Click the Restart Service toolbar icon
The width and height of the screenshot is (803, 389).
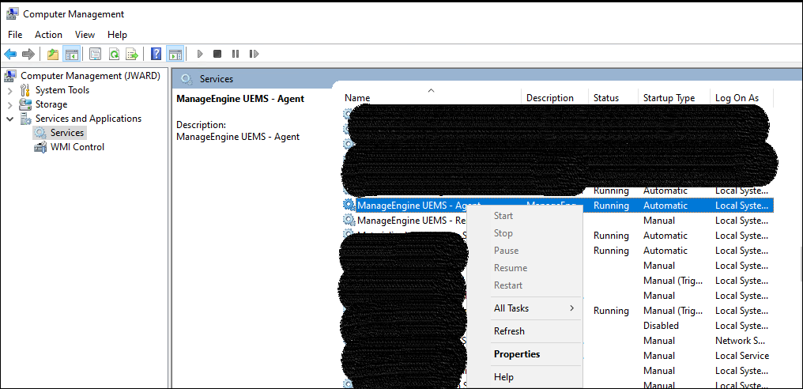(254, 54)
